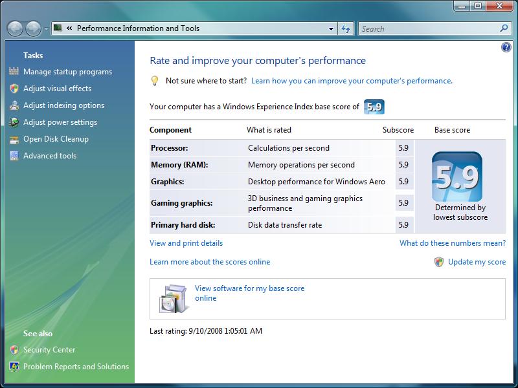The image size is (518, 388).
Task: Go forward with the Forward arrow button
Action: pos(34,29)
